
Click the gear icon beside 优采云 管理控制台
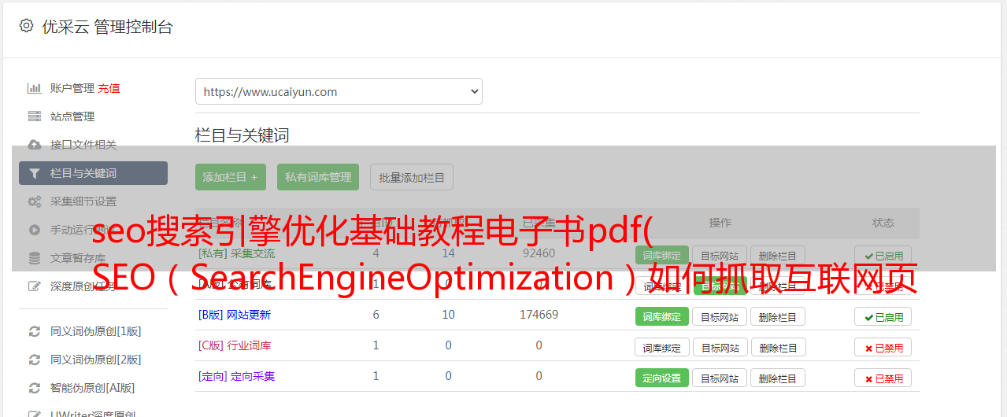click(26, 26)
